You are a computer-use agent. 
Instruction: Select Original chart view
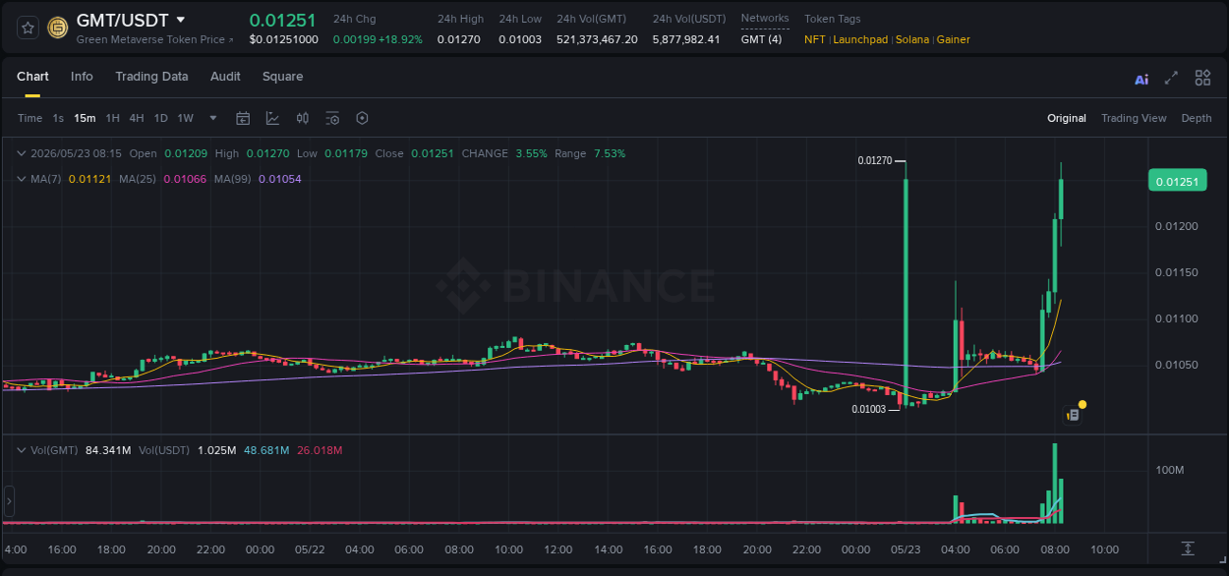click(x=1067, y=118)
